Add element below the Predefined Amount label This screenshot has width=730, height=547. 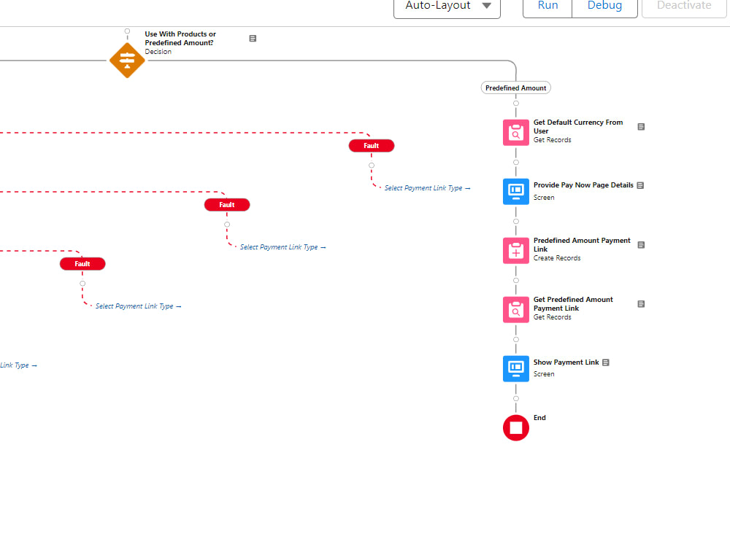click(x=516, y=104)
